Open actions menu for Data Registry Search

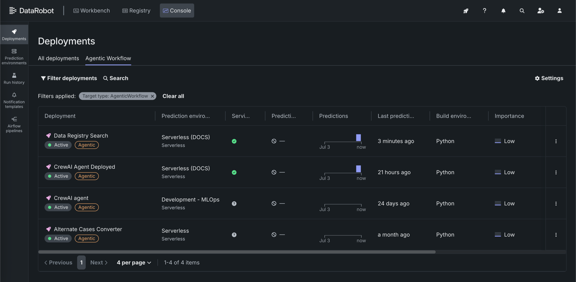[556, 141]
